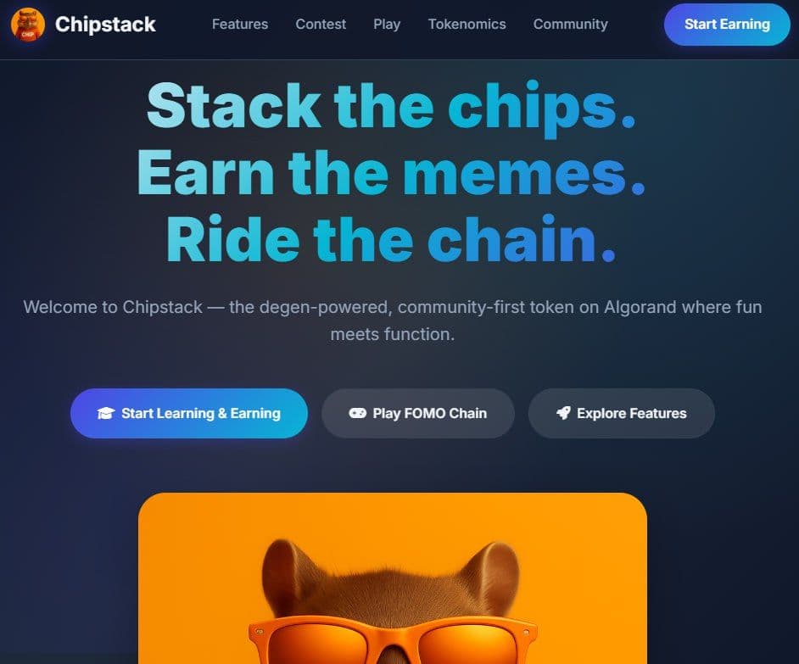Go to the Contest section
The height and width of the screenshot is (664, 799).
(321, 25)
